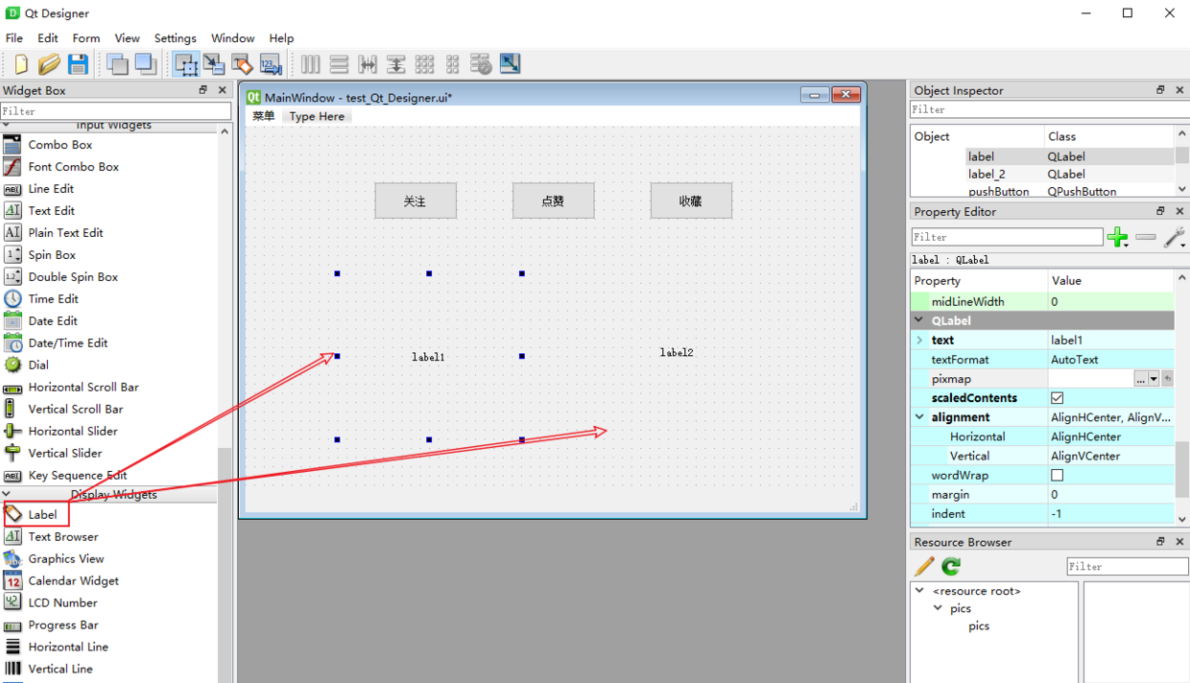1190x683 pixels.
Task: Open a form with the folder icon
Action: pyautogui.click(x=49, y=64)
